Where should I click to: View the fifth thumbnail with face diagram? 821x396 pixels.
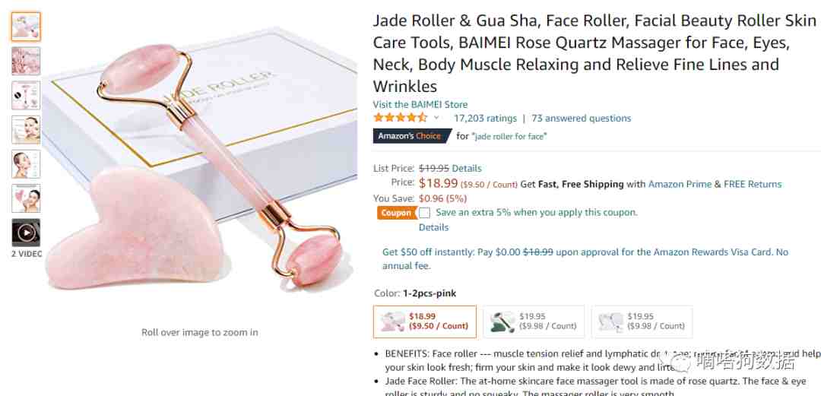26,164
